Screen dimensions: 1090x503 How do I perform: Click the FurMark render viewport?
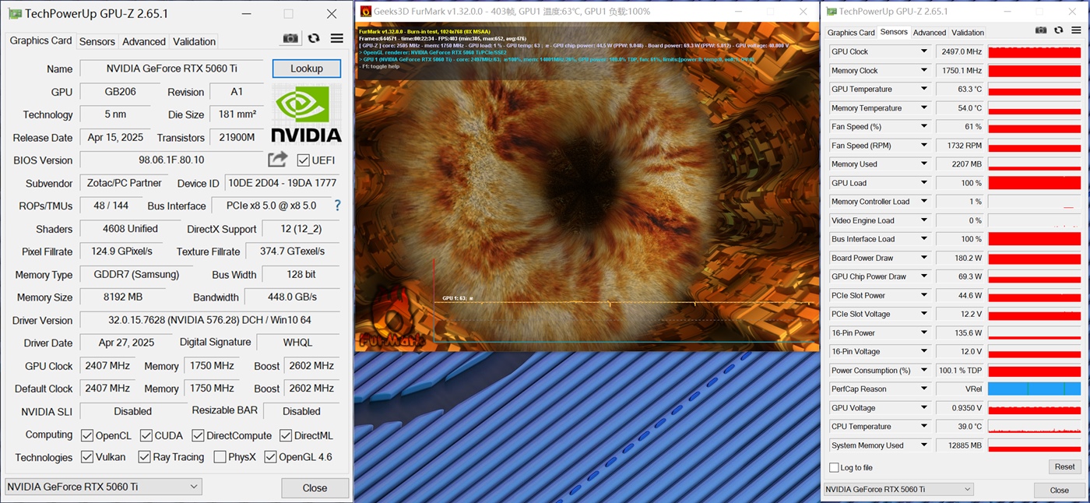[587, 187]
